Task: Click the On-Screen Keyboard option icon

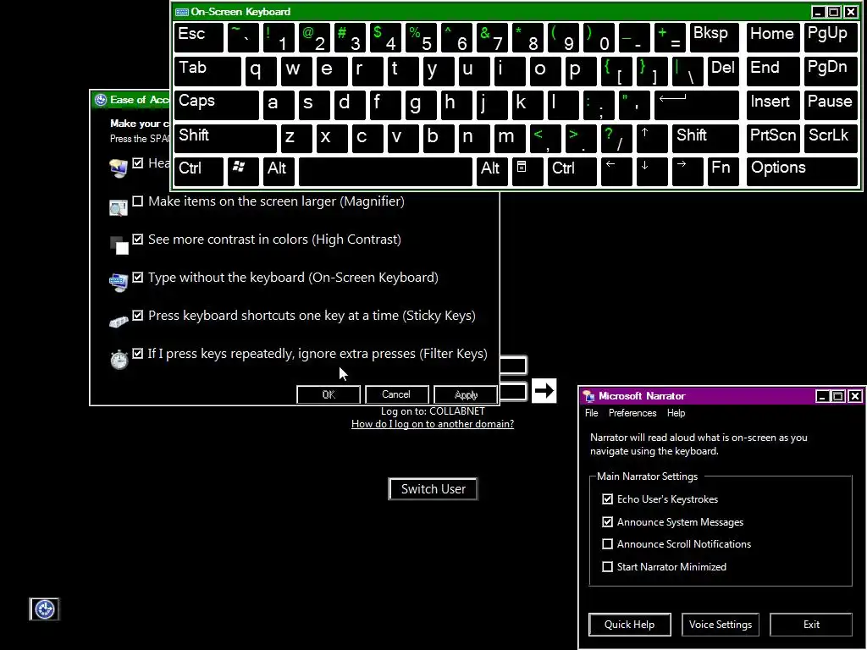Action: pos(119,283)
